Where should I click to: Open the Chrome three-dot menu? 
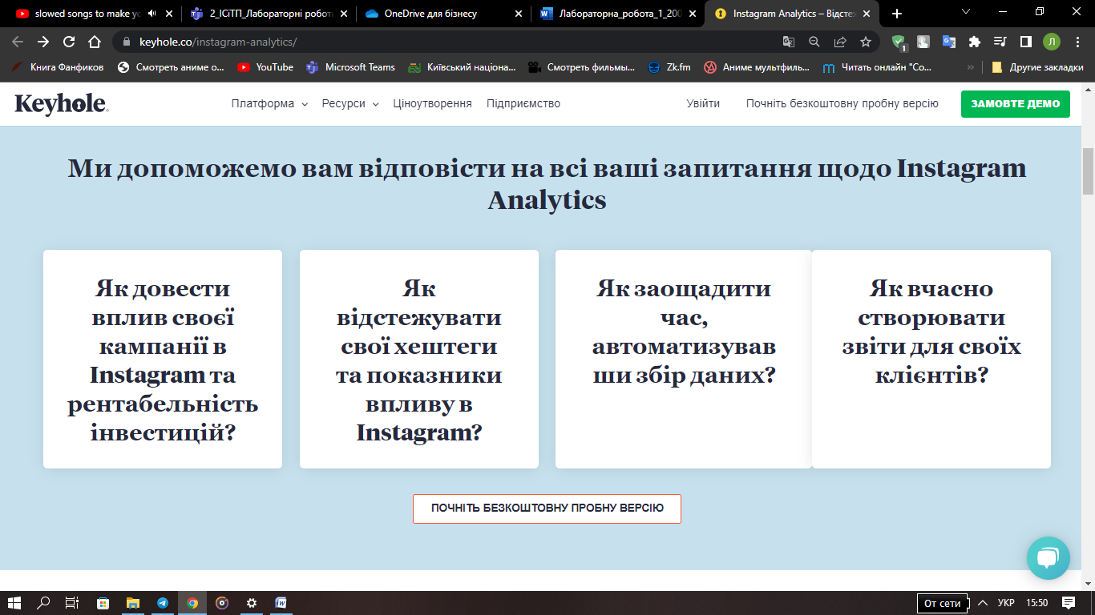(x=1077, y=42)
